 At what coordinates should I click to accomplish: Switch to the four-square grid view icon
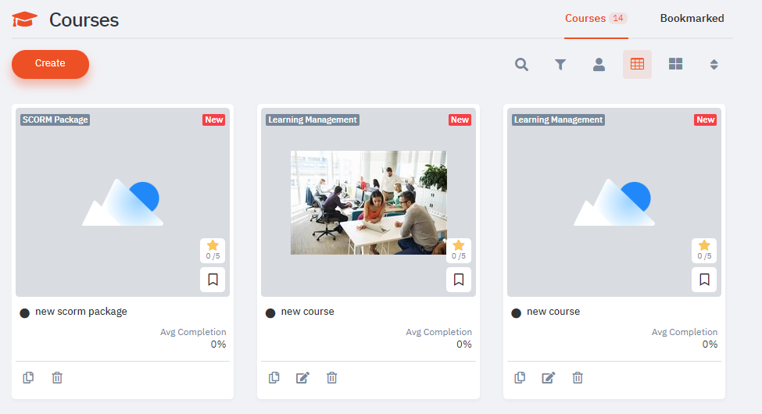(x=675, y=64)
